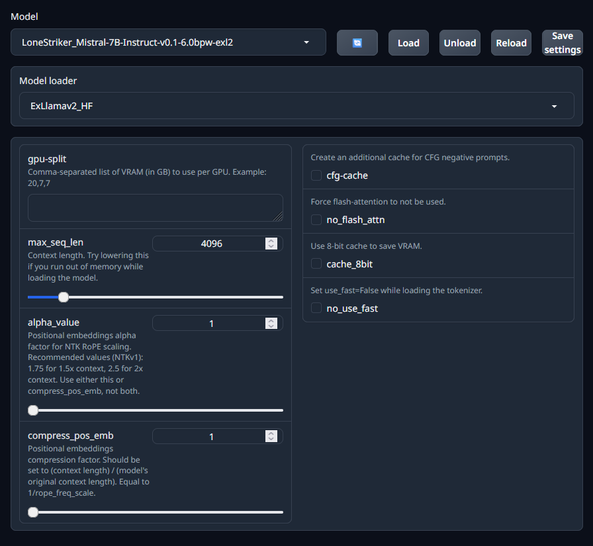Click the gpu-split textarea resize handle

pos(279,216)
